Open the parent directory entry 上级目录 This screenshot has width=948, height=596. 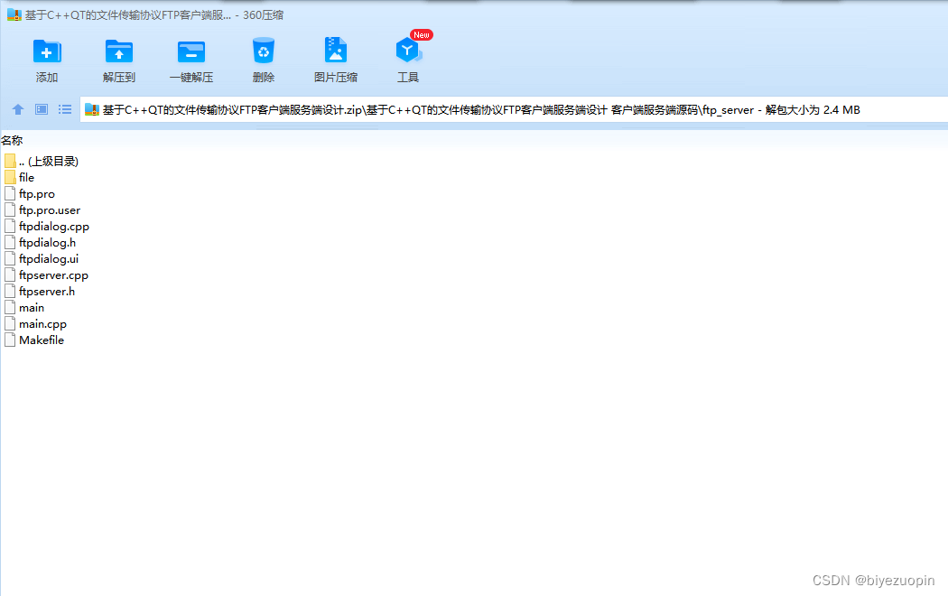49,161
